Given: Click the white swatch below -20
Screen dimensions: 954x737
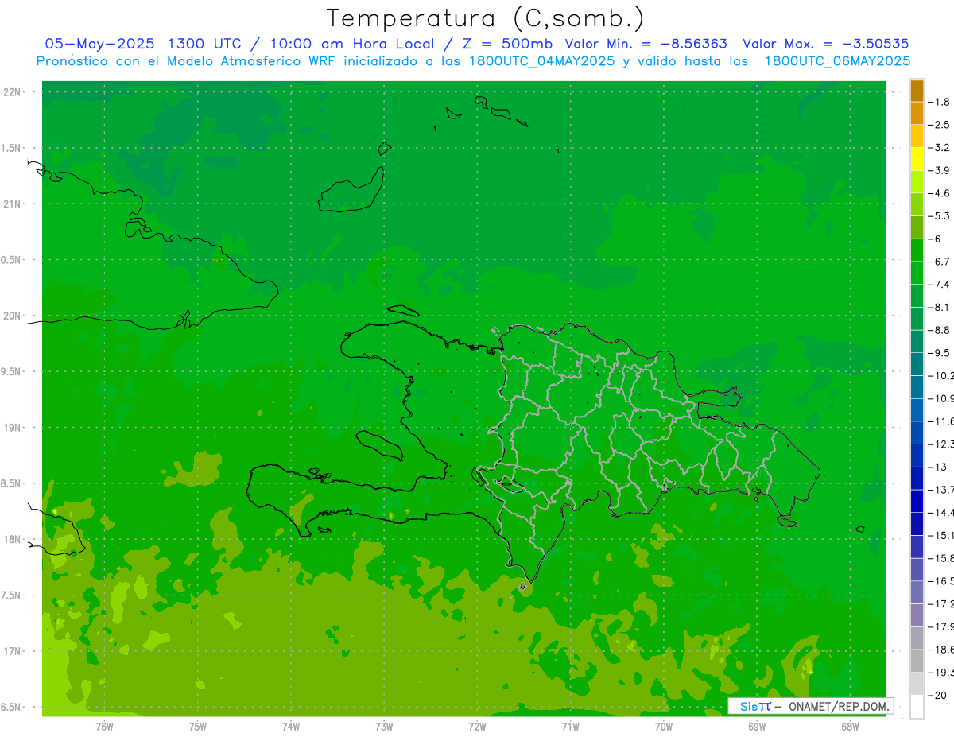Looking at the screenshot, I should click(917, 706).
